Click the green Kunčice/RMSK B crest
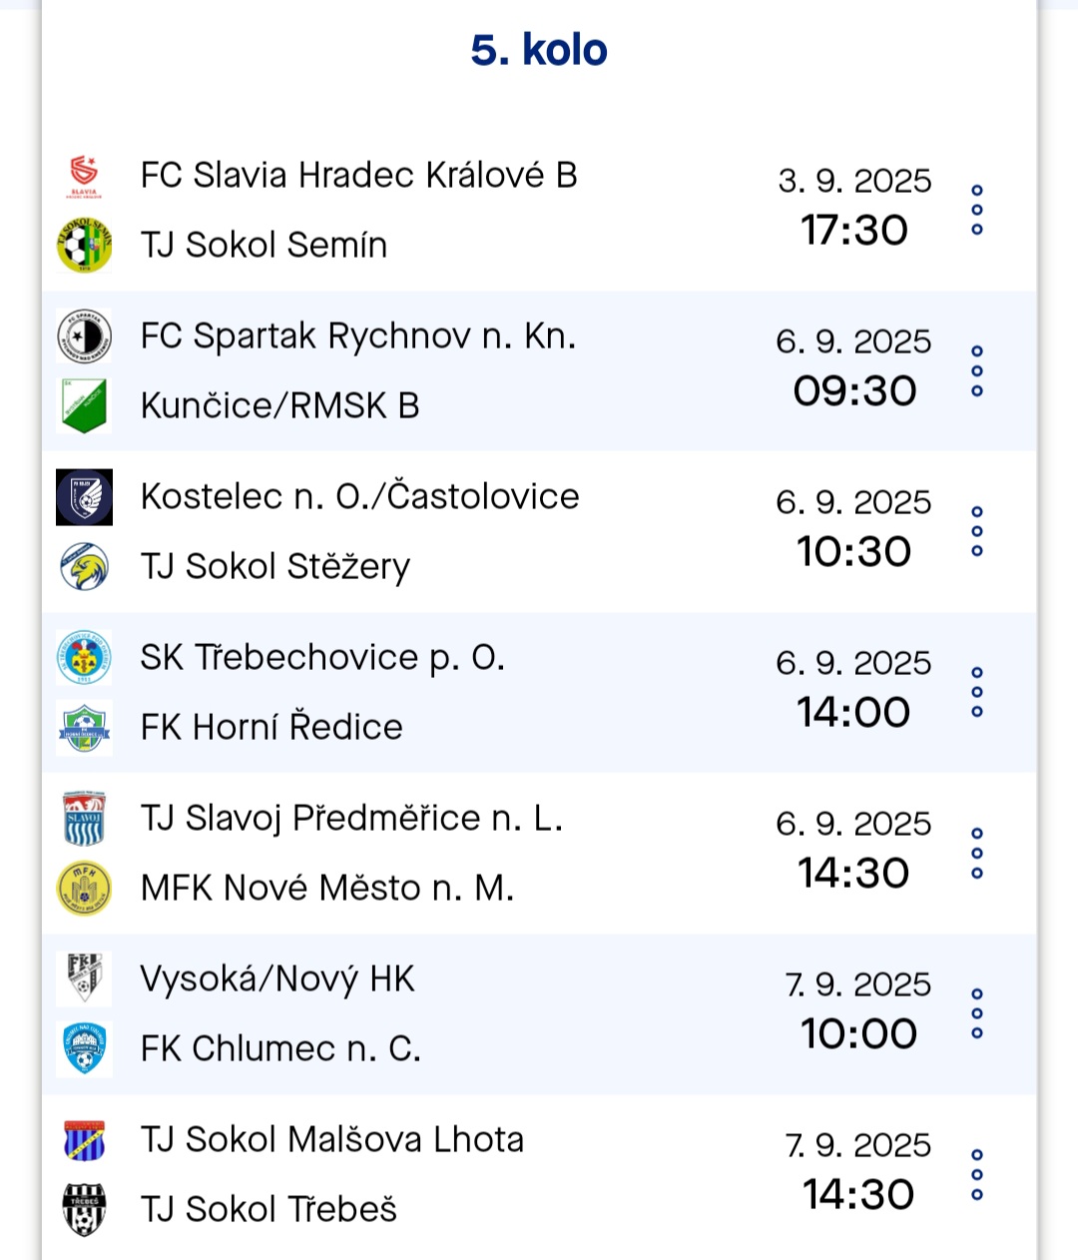Image resolution: width=1078 pixels, height=1260 pixels. (x=84, y=406)
